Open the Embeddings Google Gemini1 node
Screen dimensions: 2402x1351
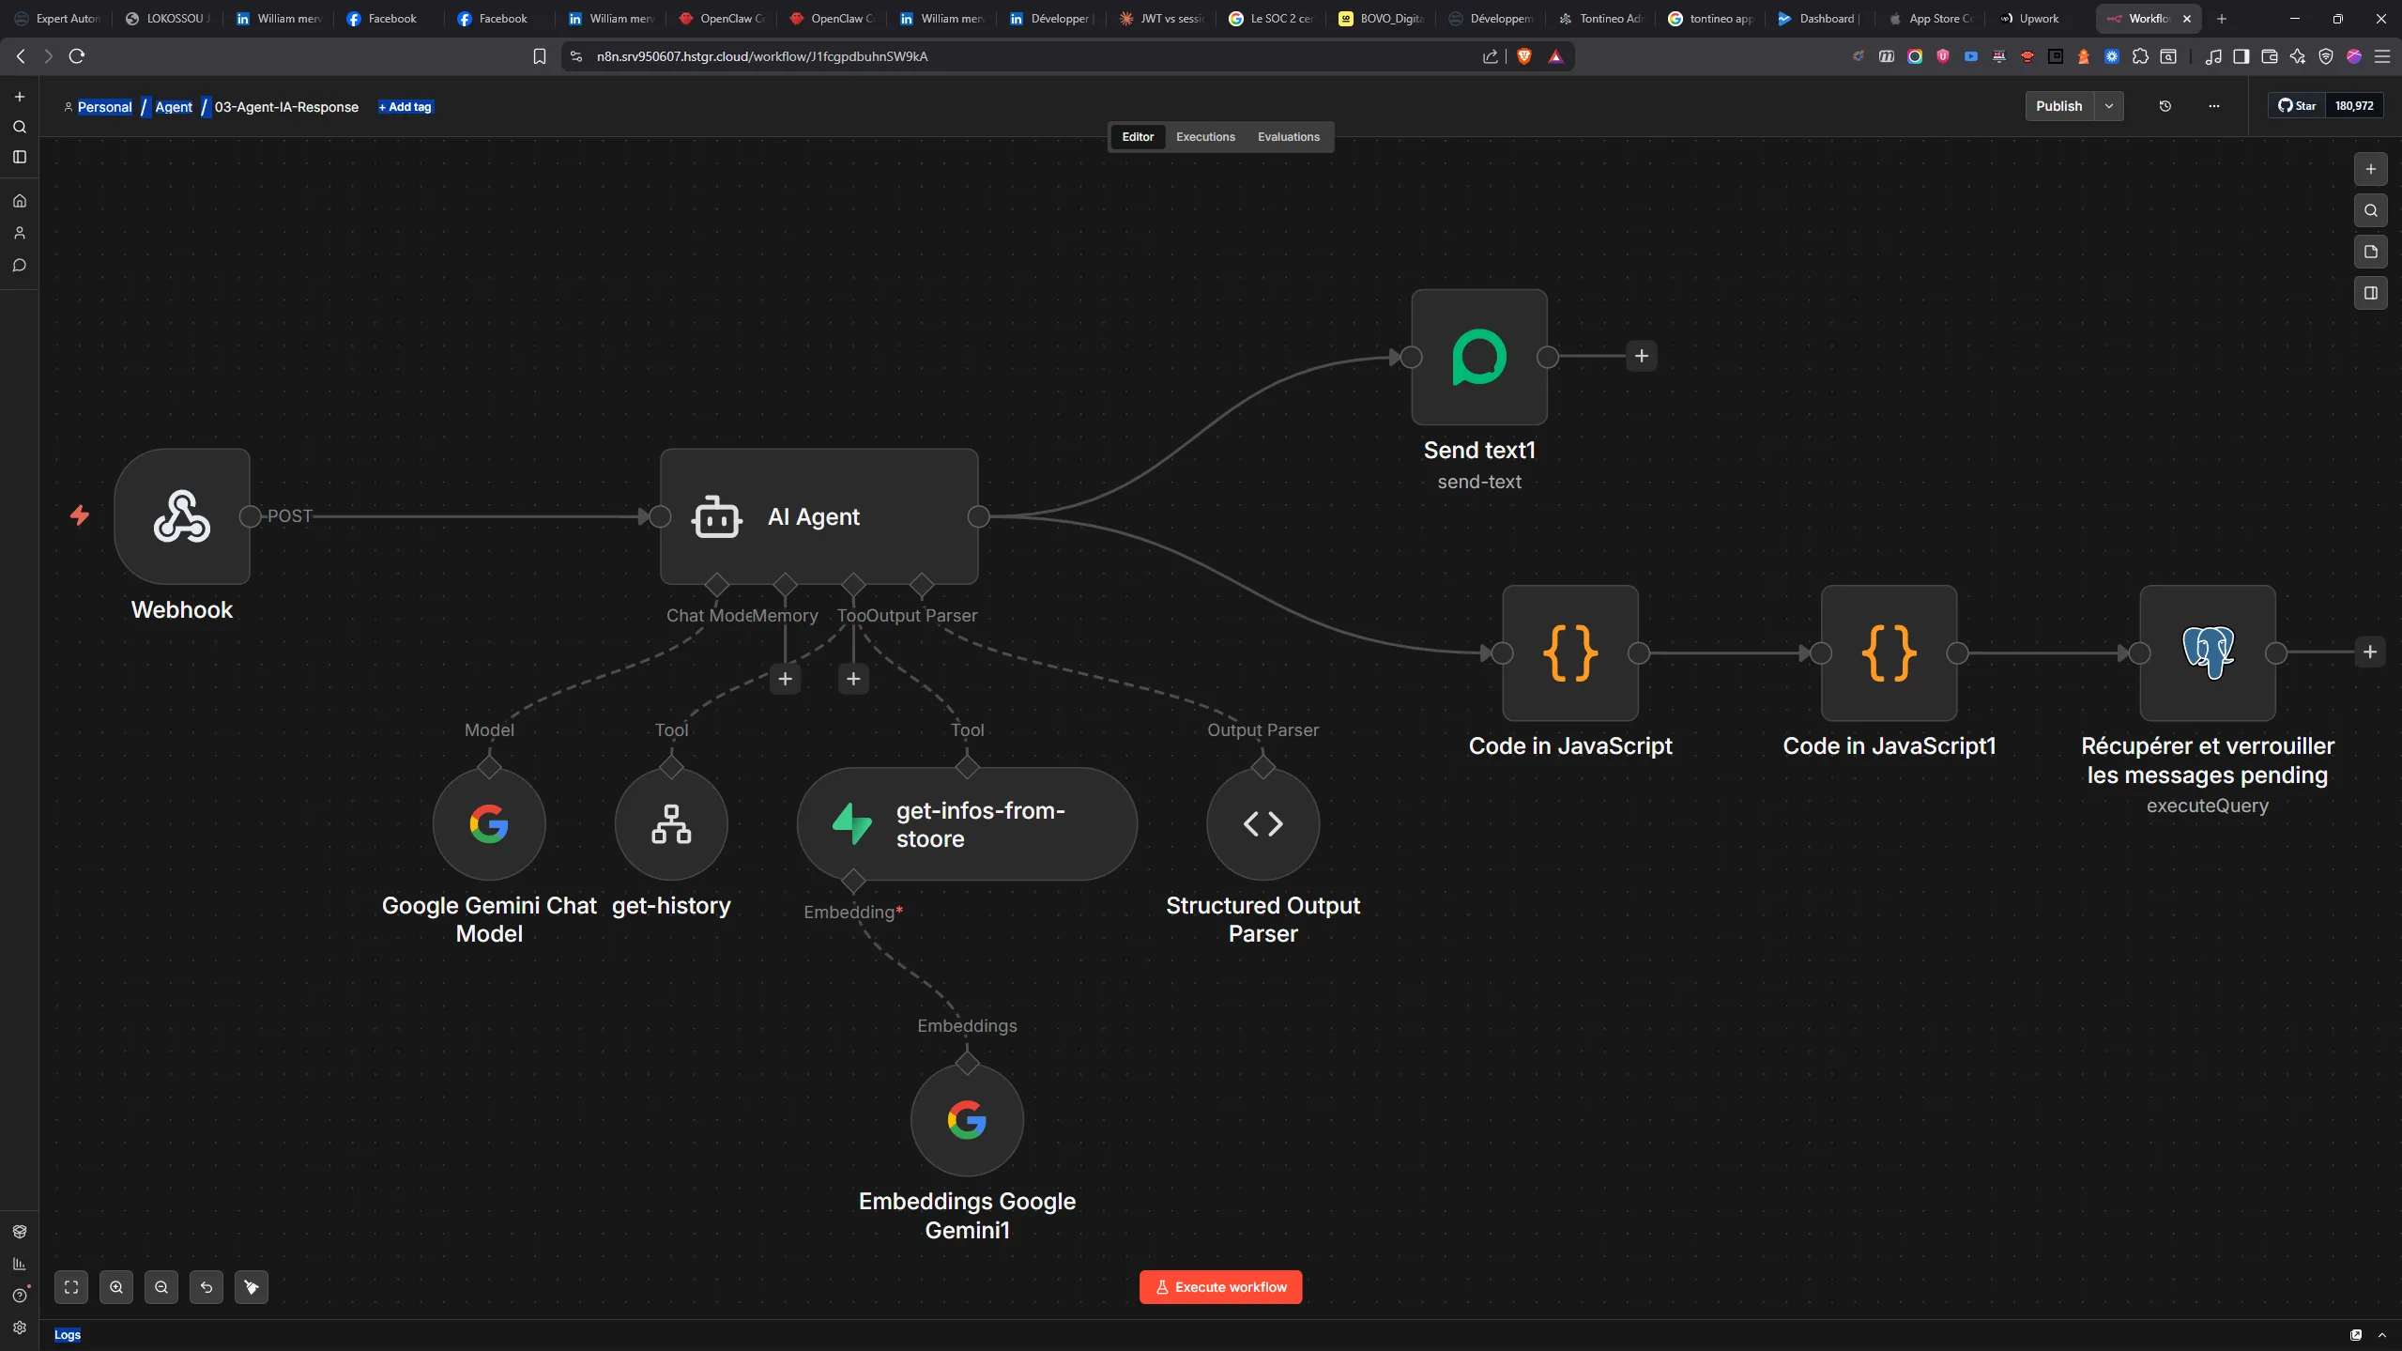click(967, 1120)
